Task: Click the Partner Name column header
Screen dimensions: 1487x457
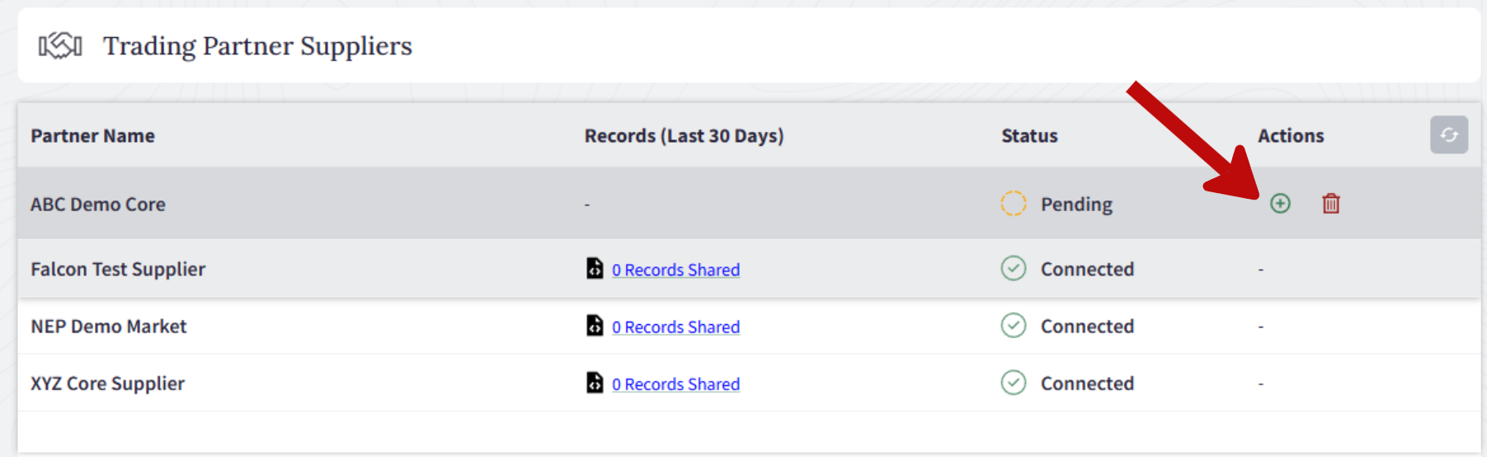Action: pos(92,135)
